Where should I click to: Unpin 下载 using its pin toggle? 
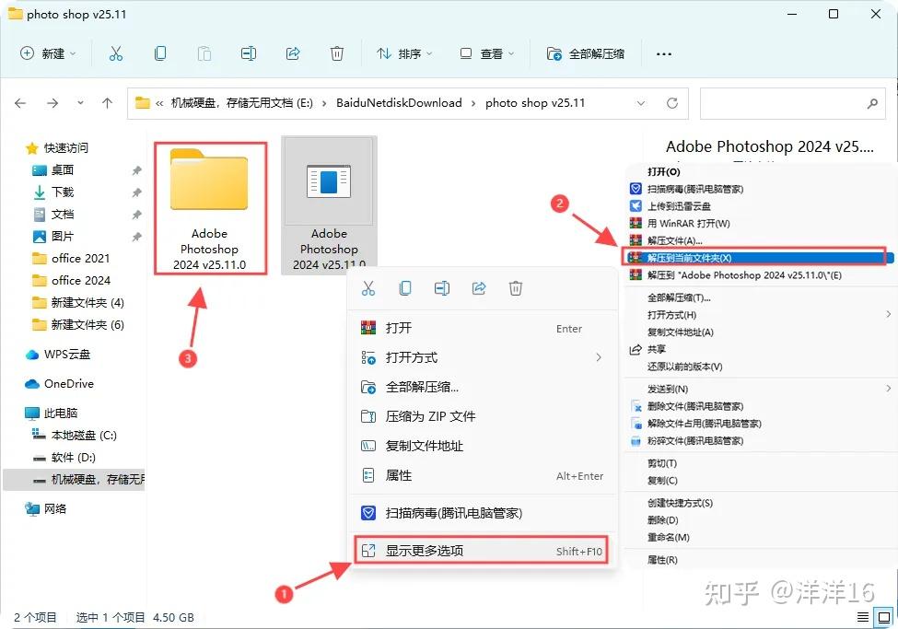136,192
